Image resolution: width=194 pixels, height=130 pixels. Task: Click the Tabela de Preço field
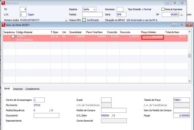(x=182, y=100)
